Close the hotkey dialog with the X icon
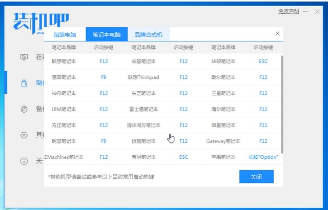This screenshot has width=328, height=210. [x=278, y=34]
